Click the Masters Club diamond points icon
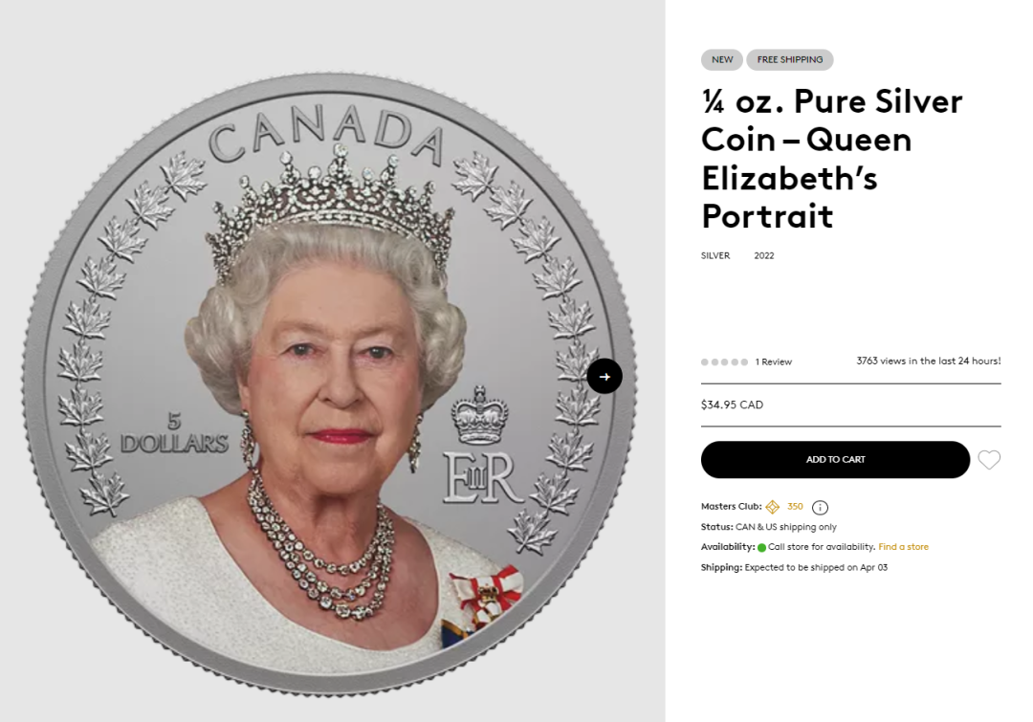The width and height of the screenshot is (1033, 722). coord(773,507)
